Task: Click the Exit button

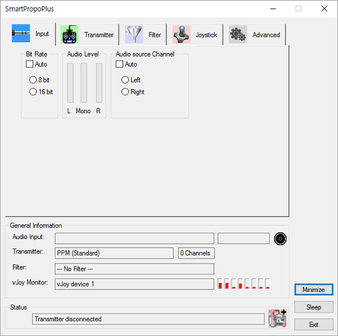Action: tap(313, 324)
